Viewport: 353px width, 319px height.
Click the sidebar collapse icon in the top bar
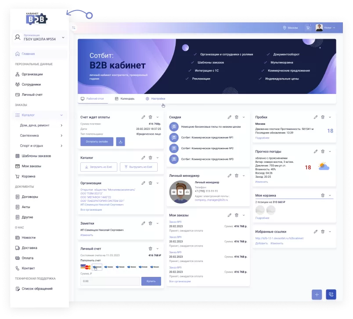[x=74, y=28]
